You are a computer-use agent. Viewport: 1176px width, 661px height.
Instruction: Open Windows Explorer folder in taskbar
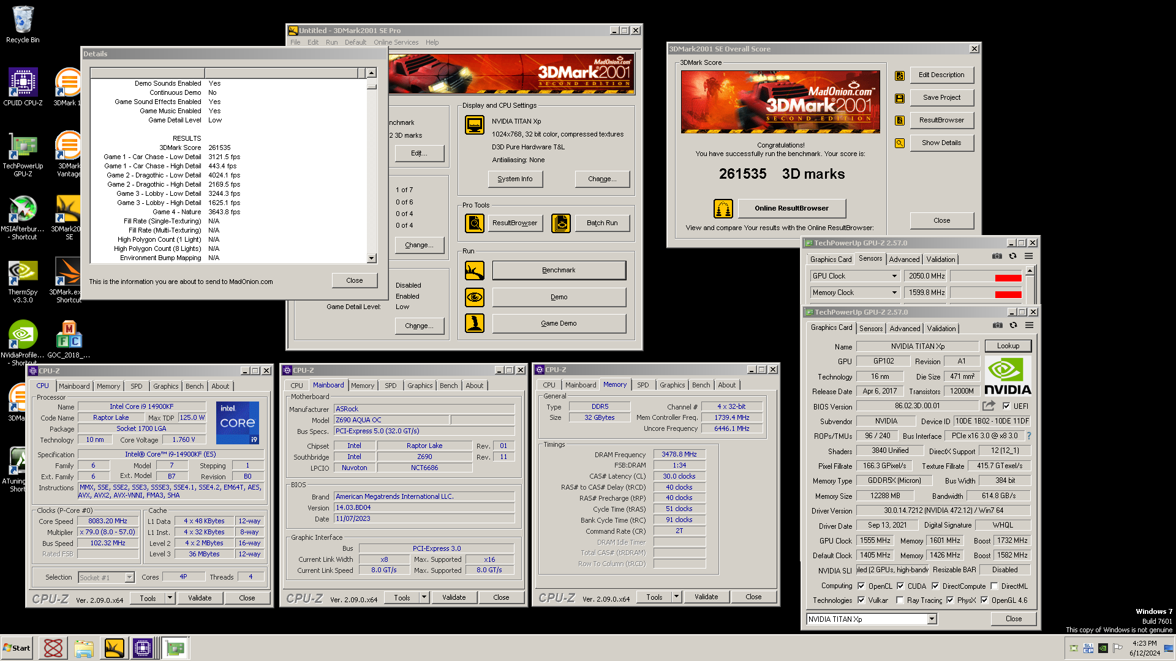[84, 648]
